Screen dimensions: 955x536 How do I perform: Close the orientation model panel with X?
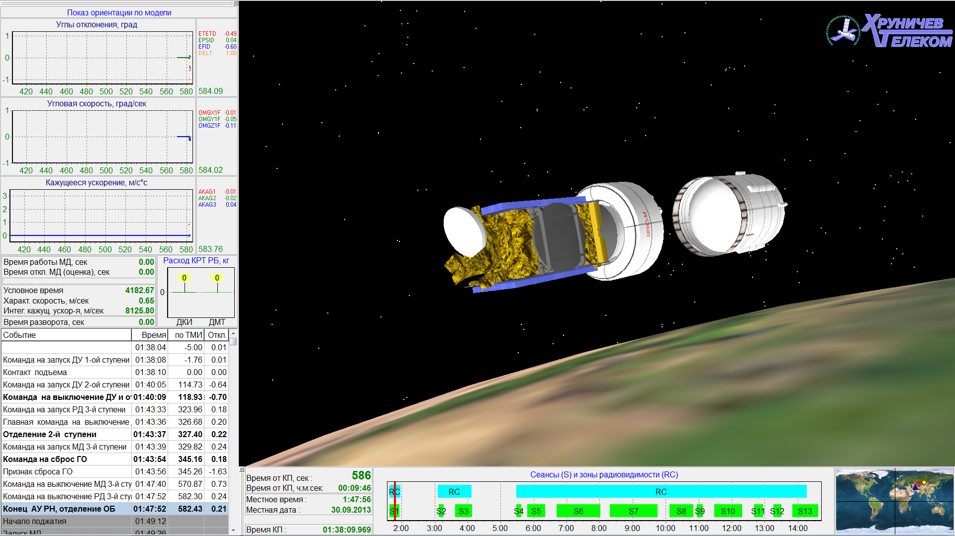click(235, 3)
